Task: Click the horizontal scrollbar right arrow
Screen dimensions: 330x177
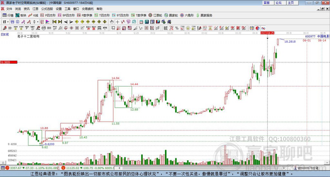Action: [x=284, y=168]
